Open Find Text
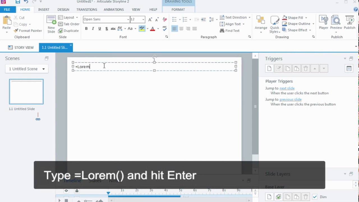The image size is (359, 202). (x=229, y=31)
